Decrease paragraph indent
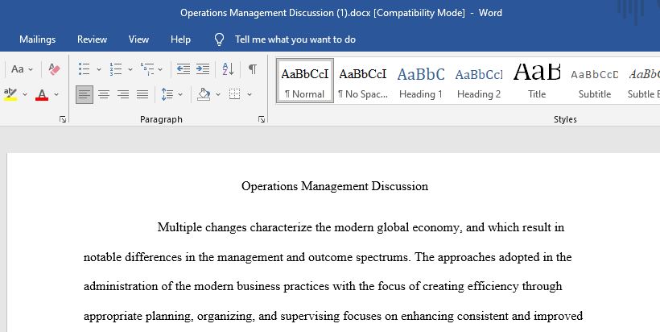660x332 pixels. click(183, 68)
